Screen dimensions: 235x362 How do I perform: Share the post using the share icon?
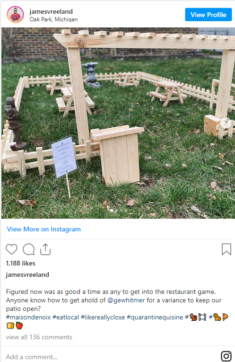pyautogui.click(x=45, y=249)
